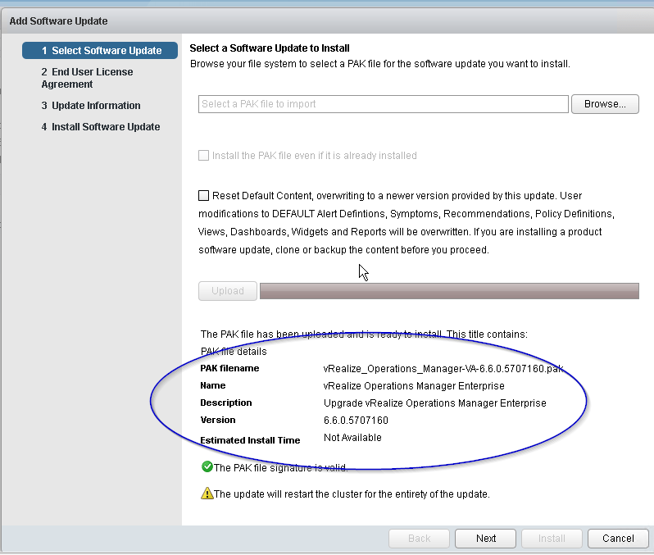Click the Back button

point(419,539)
